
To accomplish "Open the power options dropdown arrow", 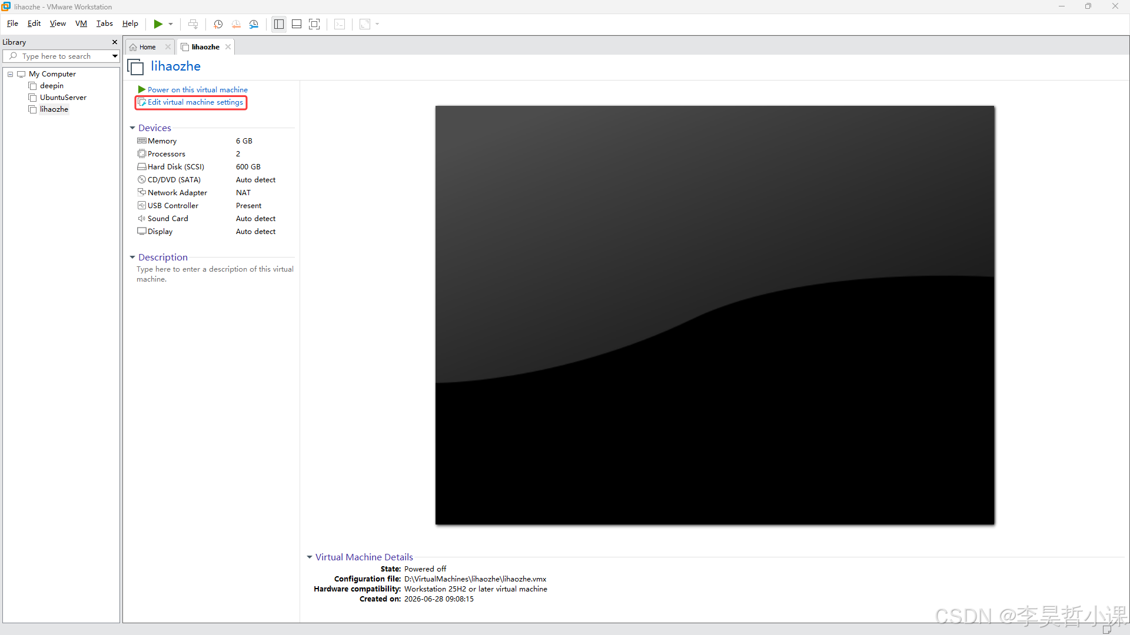I will coord(171,24).
